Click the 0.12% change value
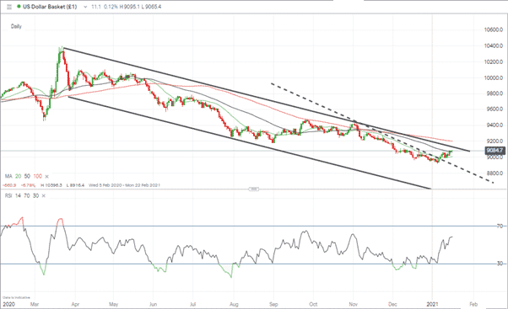Image resolution: width=508 pixels, height=309 pixels. pos(111,7)
